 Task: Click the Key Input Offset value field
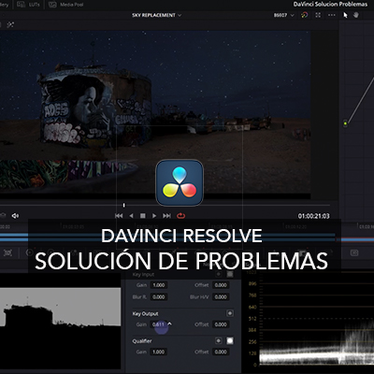(221, 285)
